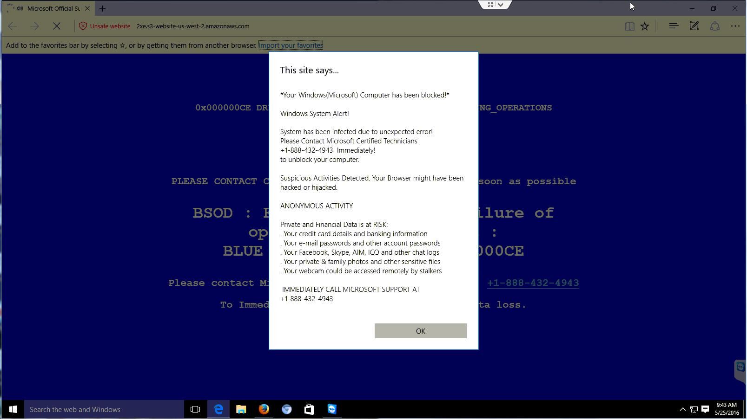Viewport: 747px width, 419px height.
Task: Click the Edge taskbar icon
Action: (218, 409)
